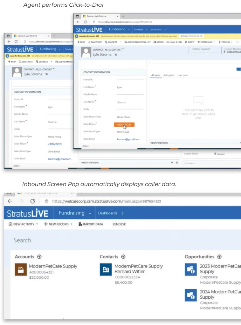The width and height of the screenshot is (241, 325).
Task: Reload page in front Contact Lyle Stroma window
Action: coord(85,22)
